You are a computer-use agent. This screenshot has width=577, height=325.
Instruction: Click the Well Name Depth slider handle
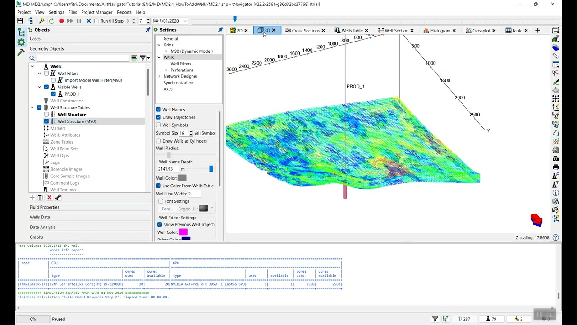point(211,169)
